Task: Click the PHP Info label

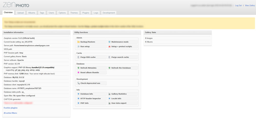Action: click(84, 103)
